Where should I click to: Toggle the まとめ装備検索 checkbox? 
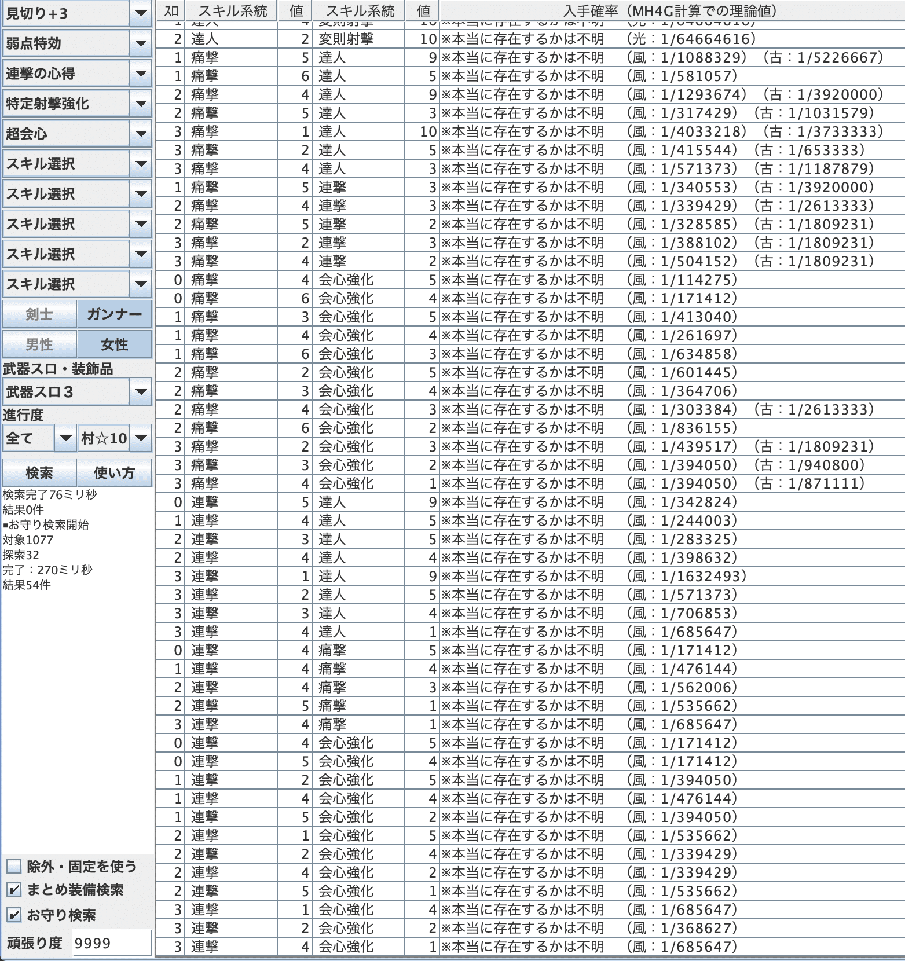click(14, 890)
